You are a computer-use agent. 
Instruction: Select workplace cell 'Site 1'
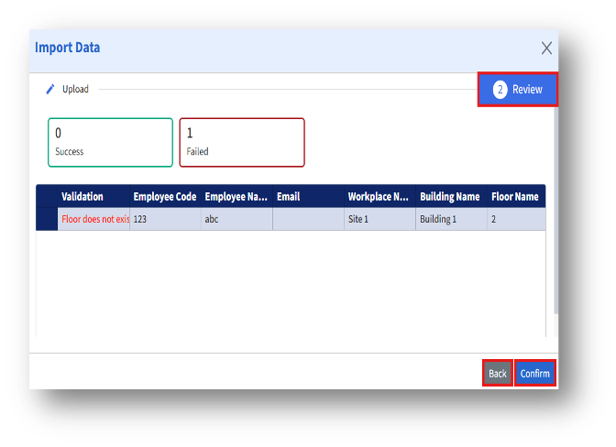coord(379,219)
